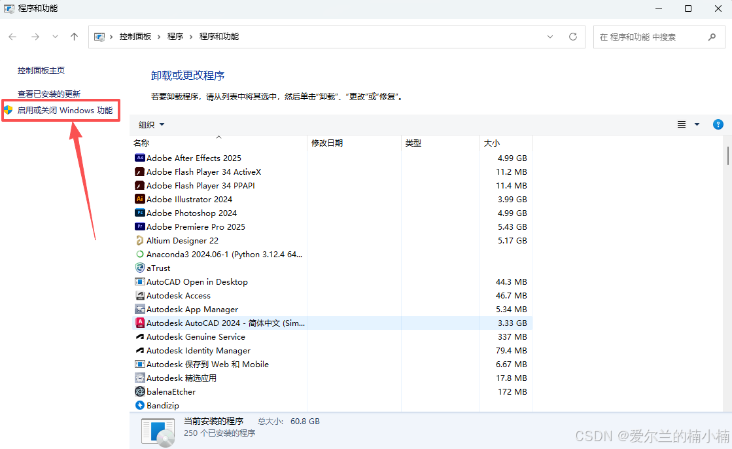
Task: Go back with the left arrow
Action: click(x=12, y=37)
